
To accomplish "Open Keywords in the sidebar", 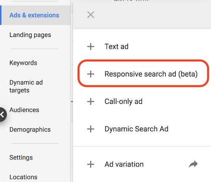I will coord(23,63).
